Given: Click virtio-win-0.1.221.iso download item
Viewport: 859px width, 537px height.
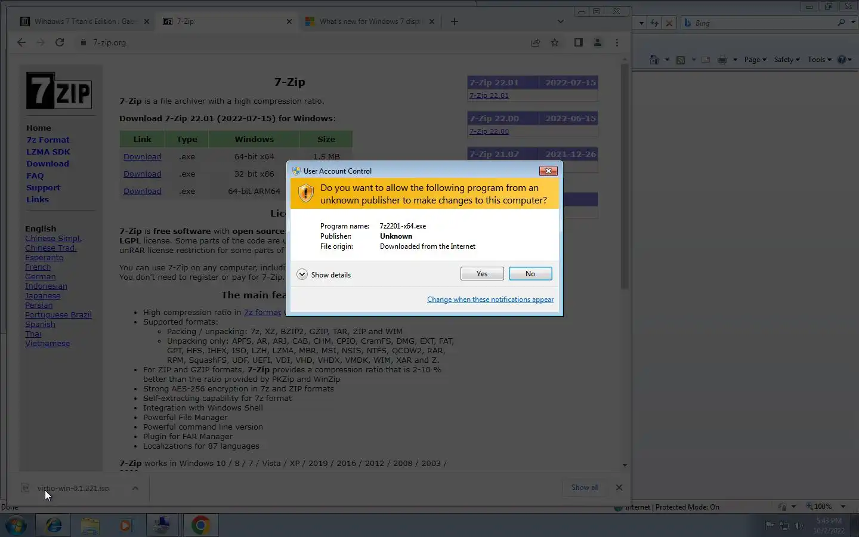Looking at the screenshot, I should tap(73, 488).
